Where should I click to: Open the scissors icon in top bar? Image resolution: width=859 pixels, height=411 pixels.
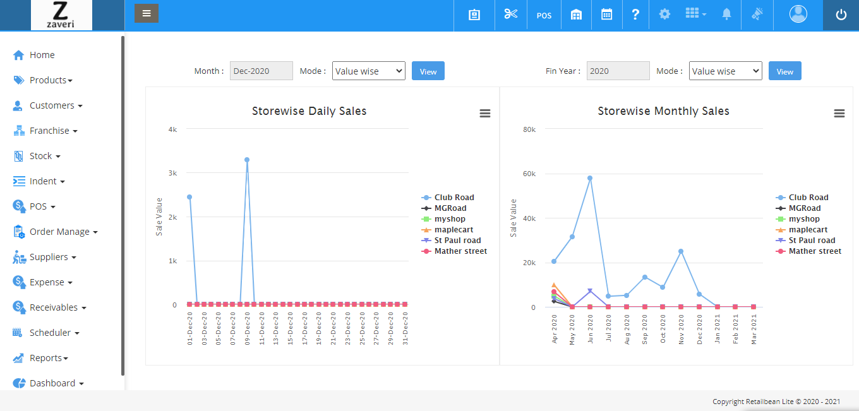tap(510, 15)
